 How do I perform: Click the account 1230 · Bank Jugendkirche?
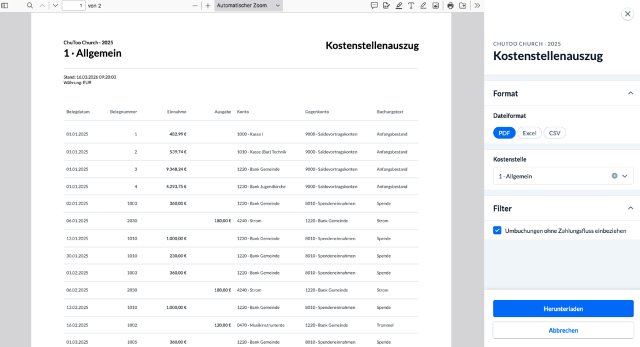coord(261,187)
